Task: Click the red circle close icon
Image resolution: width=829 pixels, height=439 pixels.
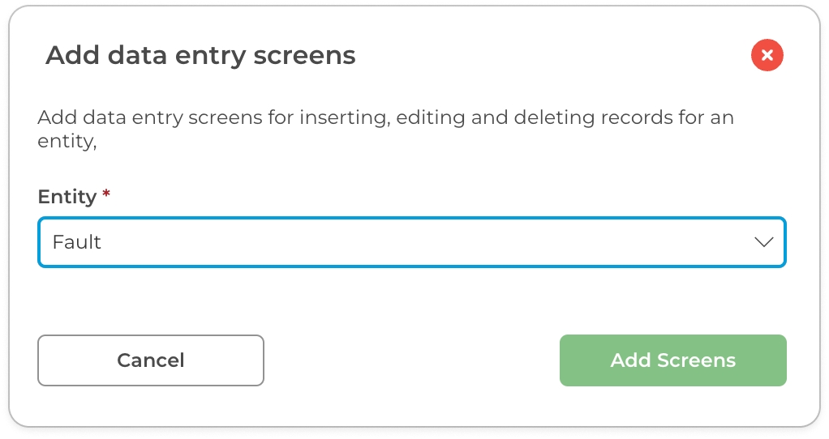Action: pos(767,56)
